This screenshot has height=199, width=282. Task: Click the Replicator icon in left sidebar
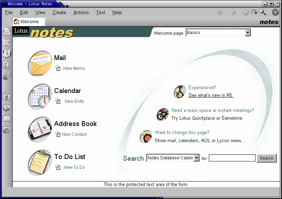7,75
